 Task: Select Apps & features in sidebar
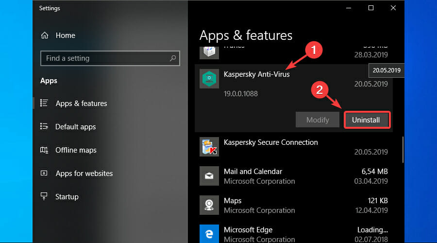[82, 103]
